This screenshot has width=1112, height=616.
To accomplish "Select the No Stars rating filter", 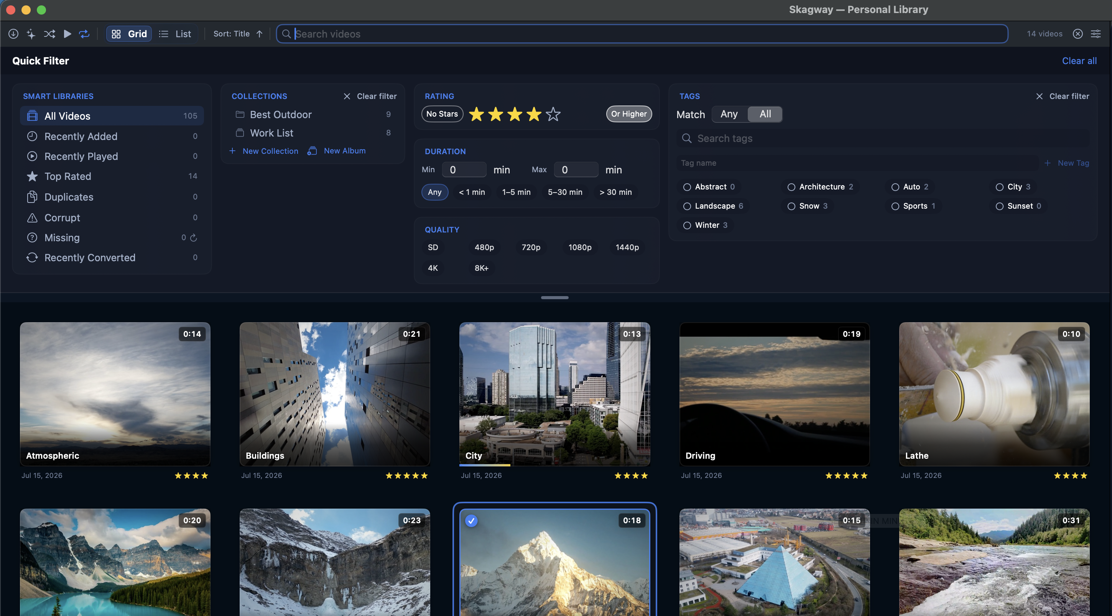I will click(442, 114).
